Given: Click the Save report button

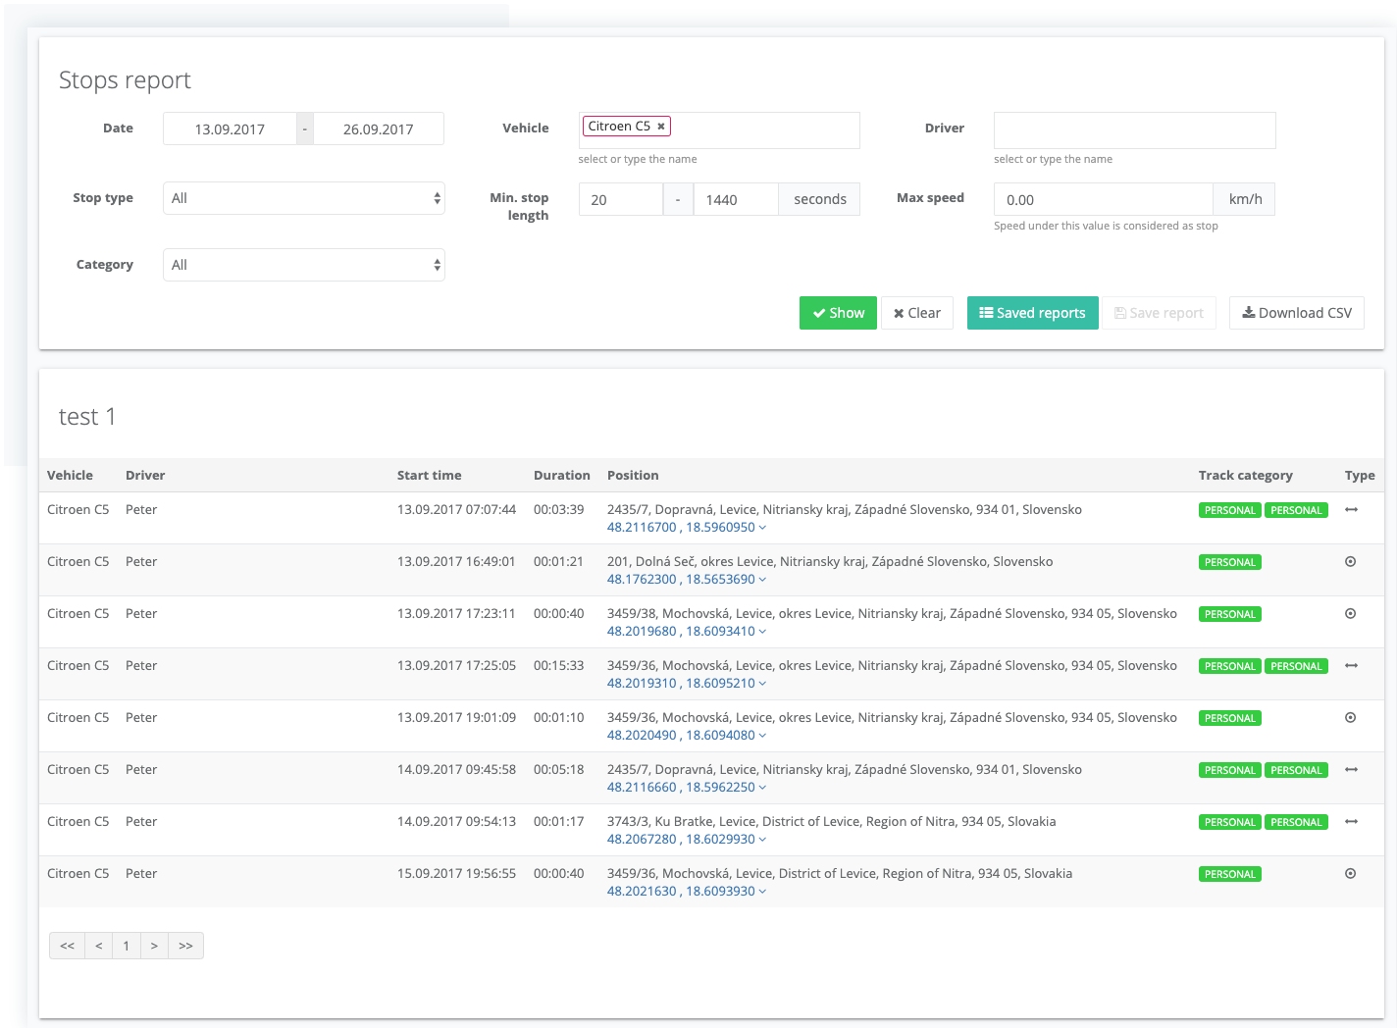Looking at the screenshot, I should pos(1159,313).
